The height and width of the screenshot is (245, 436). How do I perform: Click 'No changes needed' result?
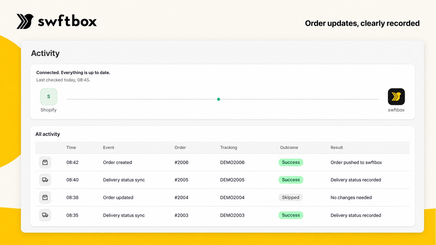pyautogui.click(x=351, y=198)
